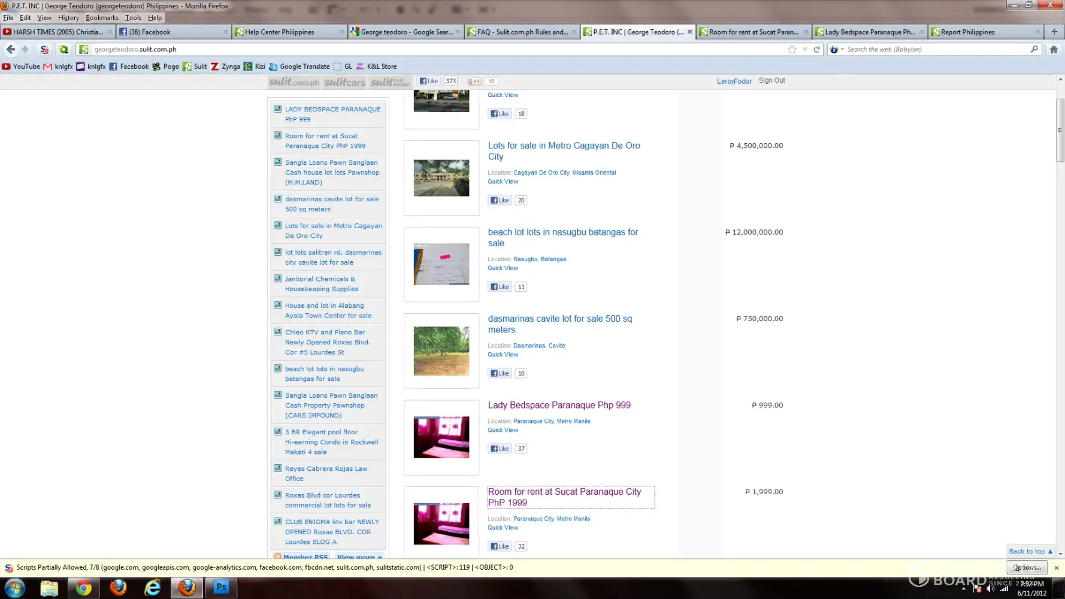Open the YouTube bookmark
Screen dimensions: 1065x599
[x=21, y=66]
